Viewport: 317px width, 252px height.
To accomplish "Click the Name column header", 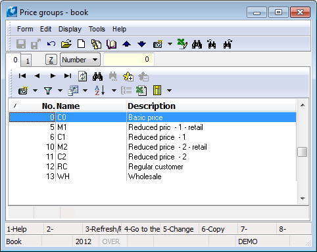I will 91,106.
